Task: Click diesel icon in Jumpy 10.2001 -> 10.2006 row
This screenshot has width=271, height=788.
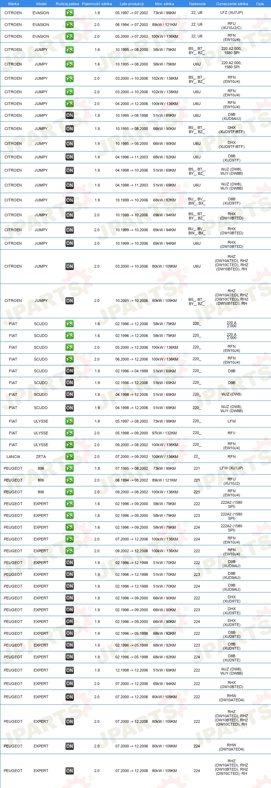Action: (x=69, y=301)
